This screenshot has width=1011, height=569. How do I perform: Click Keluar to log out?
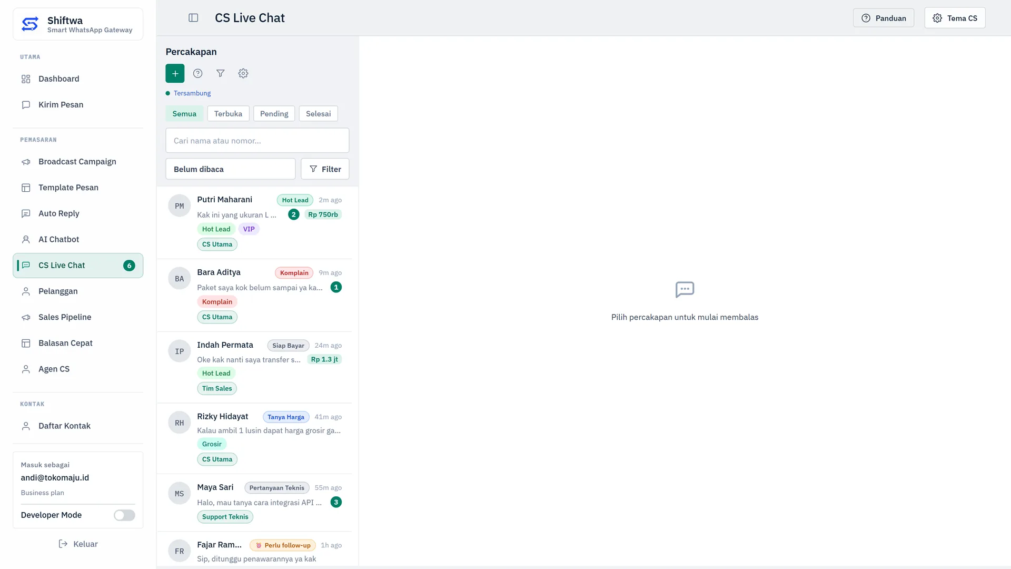click(x=78, y=544)
